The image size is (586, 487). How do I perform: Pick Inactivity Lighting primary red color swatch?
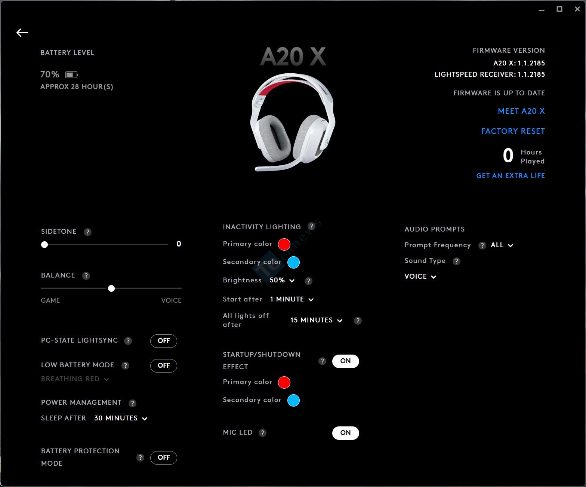(284, 244)
